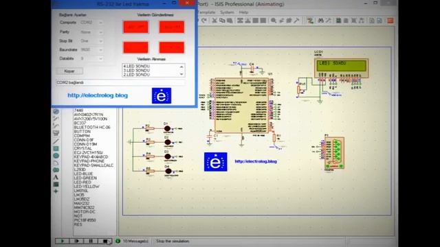Screen dimensions: 440x247
Task: Select the 2D Line drawing tool
Action: pos(56,141)
